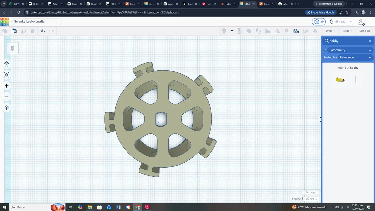Image resolution: width=375 pixels, height=211 pixels.
Task: Click the Paste clipboard icon
Action: (x=14, y=31)
